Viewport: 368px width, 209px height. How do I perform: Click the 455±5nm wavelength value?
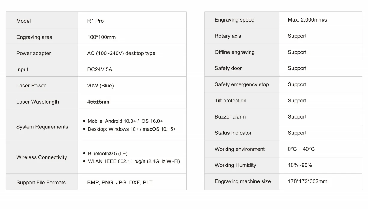(x=98, y=102)
